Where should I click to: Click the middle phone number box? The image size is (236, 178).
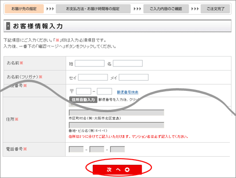tap(97, 149)
